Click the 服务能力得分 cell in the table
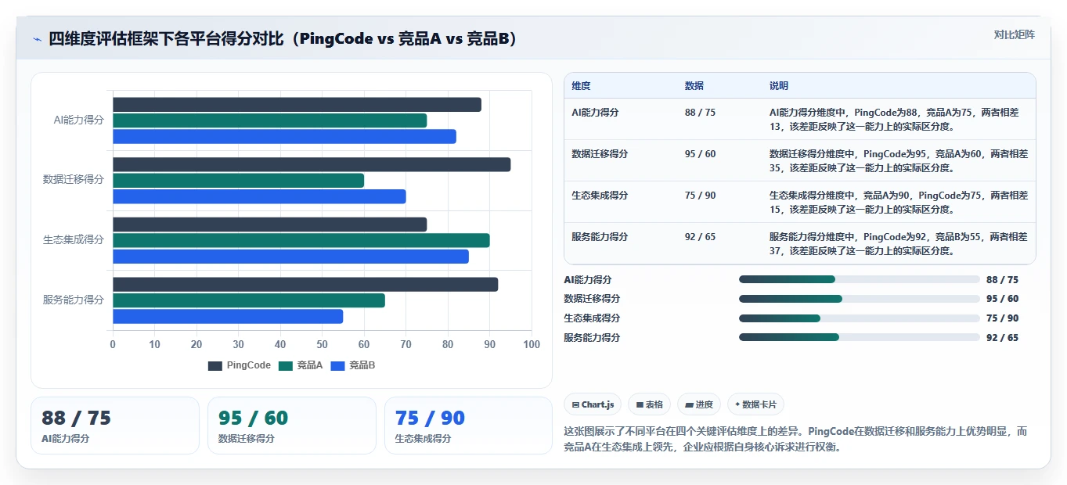Viewport: 1067px width, 485px height. (x=600, y=237)
